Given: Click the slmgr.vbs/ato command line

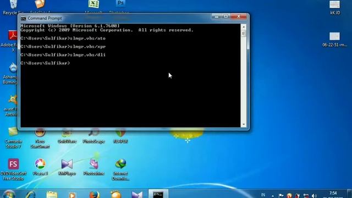Looking at the screenshot, I should point(63,38).
